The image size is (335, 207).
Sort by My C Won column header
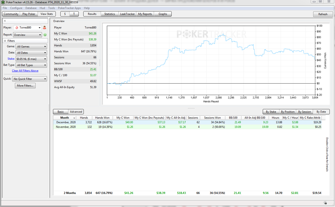click(x=123, y=118)
